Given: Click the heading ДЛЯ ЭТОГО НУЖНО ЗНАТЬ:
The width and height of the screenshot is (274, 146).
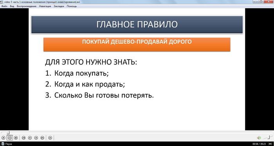Looking at the screenshot, I should 91,62.
